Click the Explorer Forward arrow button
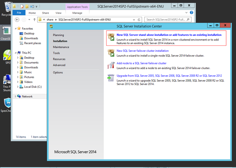The height and width of the screenshot is (168, 236). [x=24, y=20]
